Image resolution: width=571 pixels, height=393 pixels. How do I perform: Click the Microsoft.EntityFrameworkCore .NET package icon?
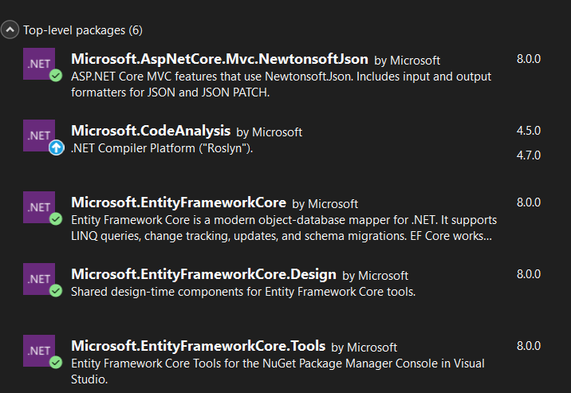pyautogui.click(x=39, y=206)
